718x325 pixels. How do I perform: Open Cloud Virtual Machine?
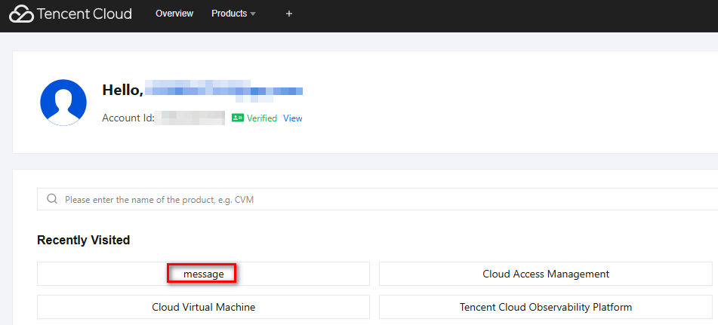point(203,307)
